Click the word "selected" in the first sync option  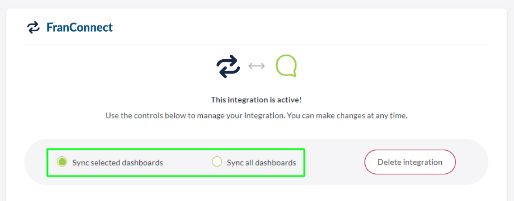pyautogui.click(x=104, y=163)
